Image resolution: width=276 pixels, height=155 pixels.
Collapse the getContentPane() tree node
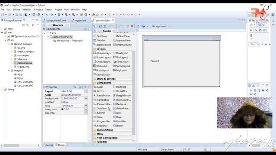coord(48,37)
